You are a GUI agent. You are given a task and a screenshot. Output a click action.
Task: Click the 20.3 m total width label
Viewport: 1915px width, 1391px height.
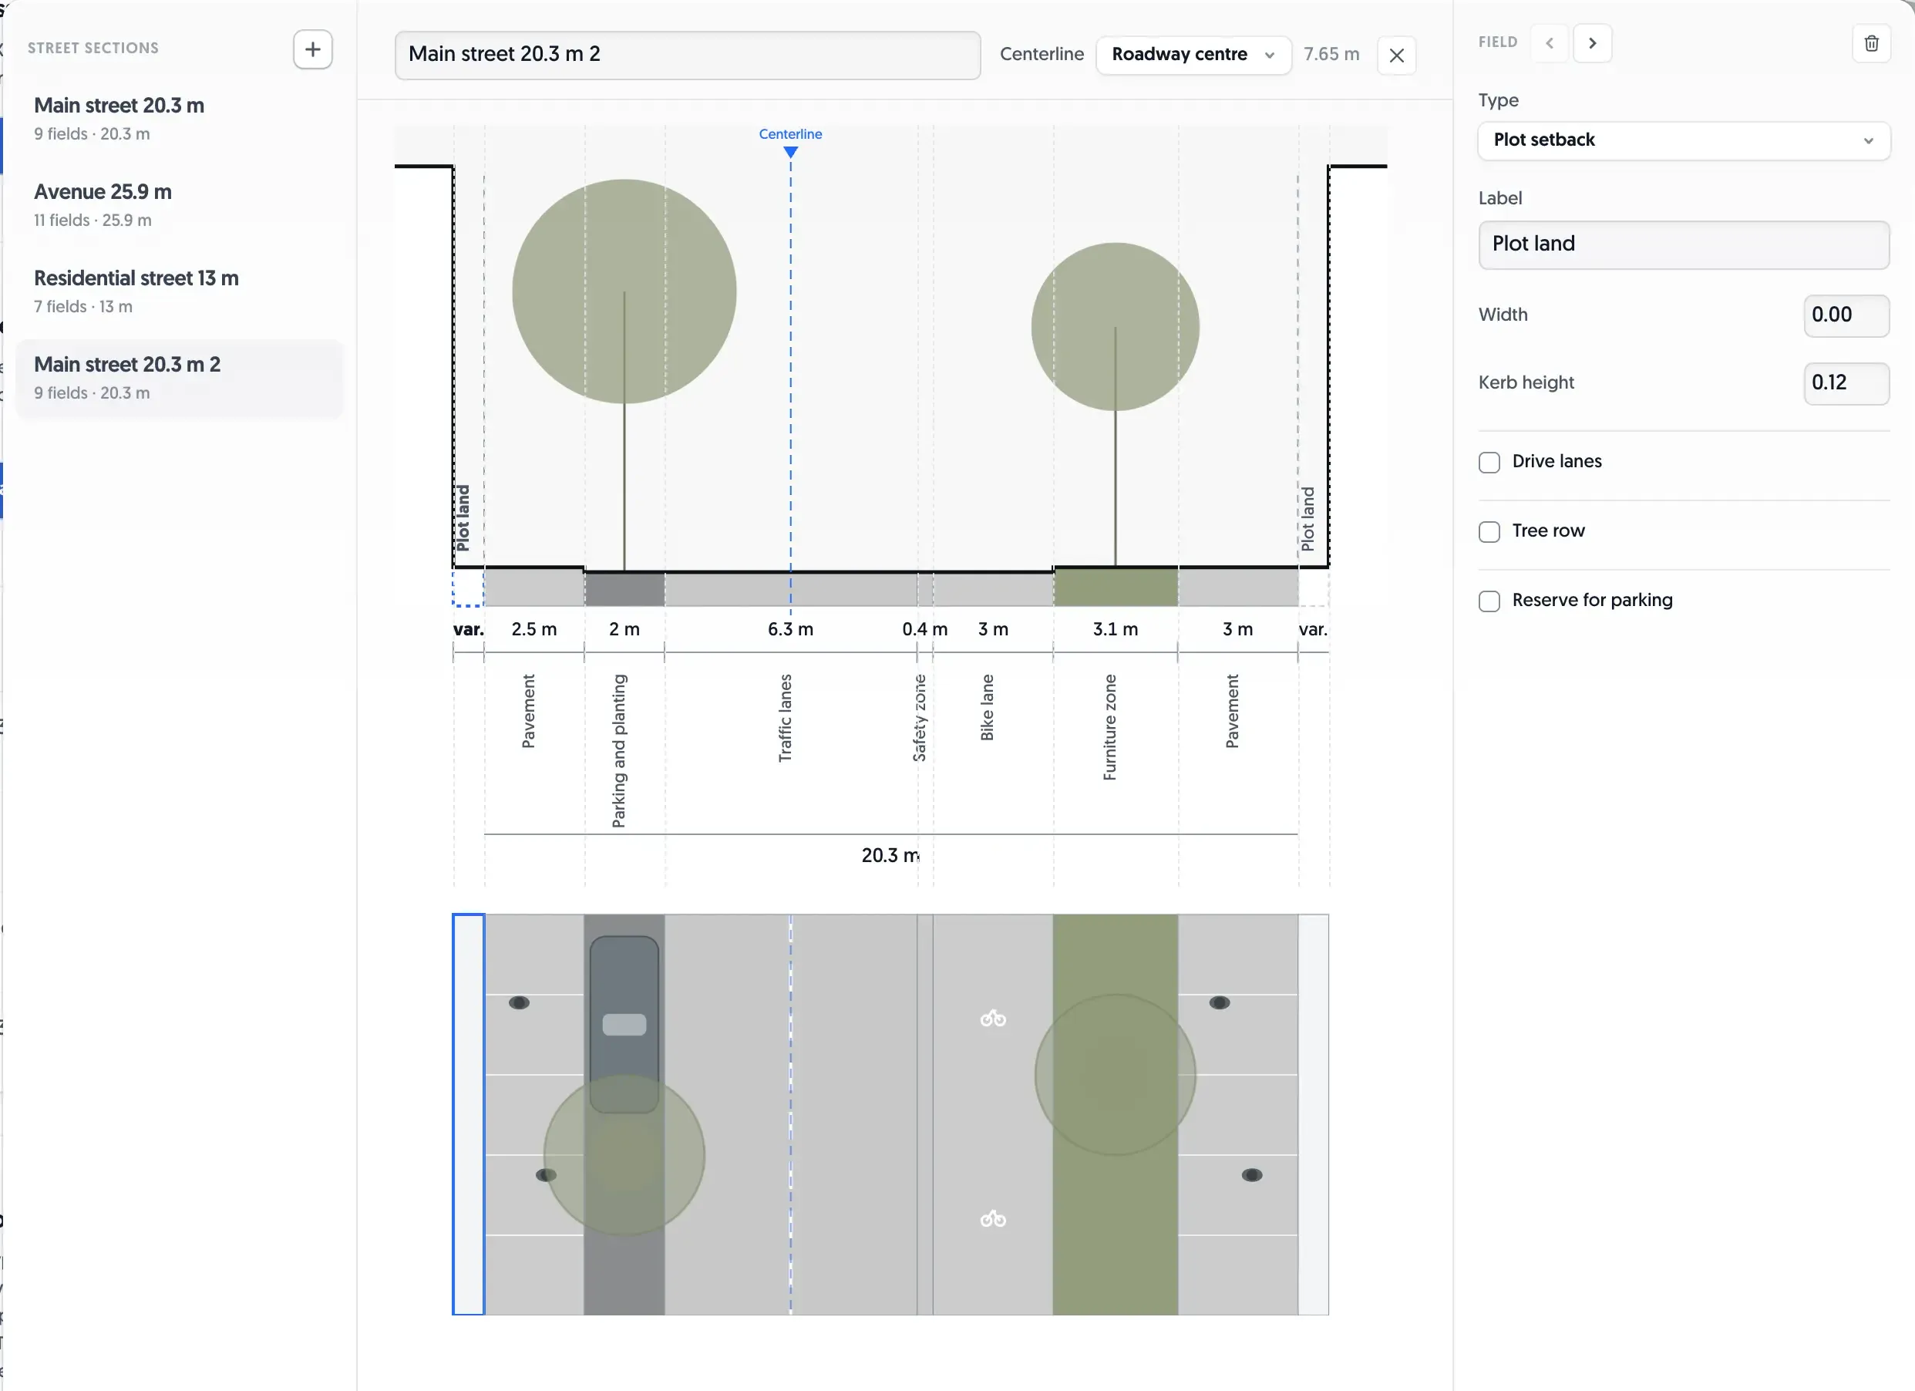pos(890,856)
